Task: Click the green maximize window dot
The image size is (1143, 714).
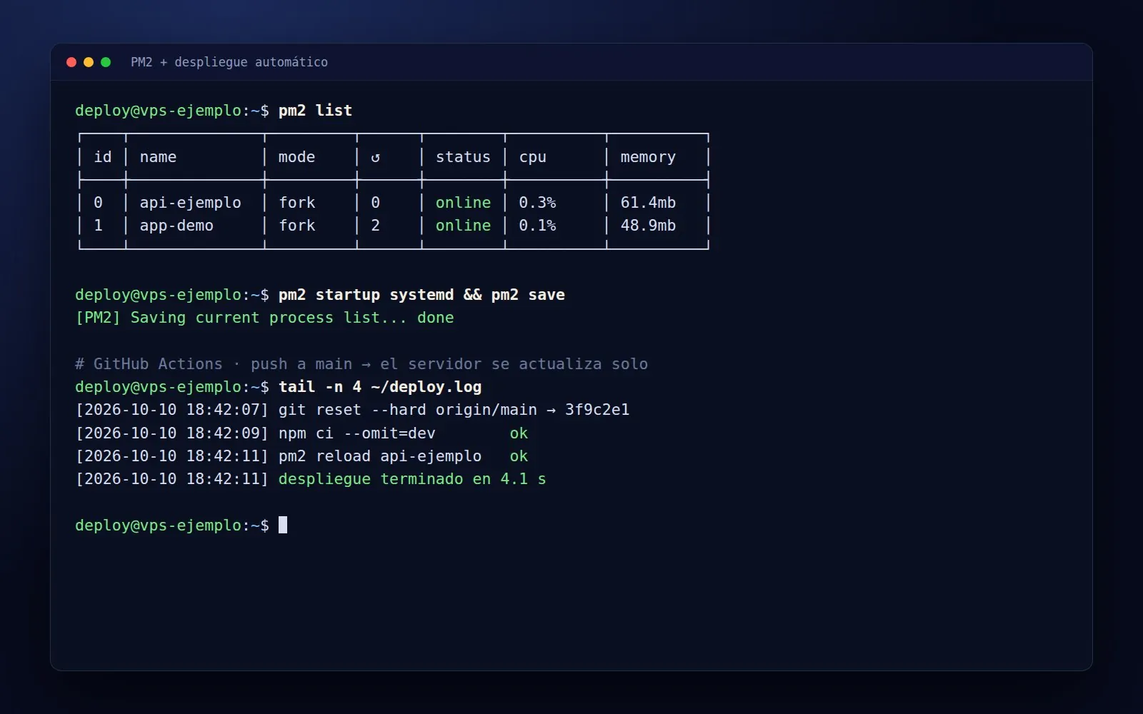Action: point(106,62)
